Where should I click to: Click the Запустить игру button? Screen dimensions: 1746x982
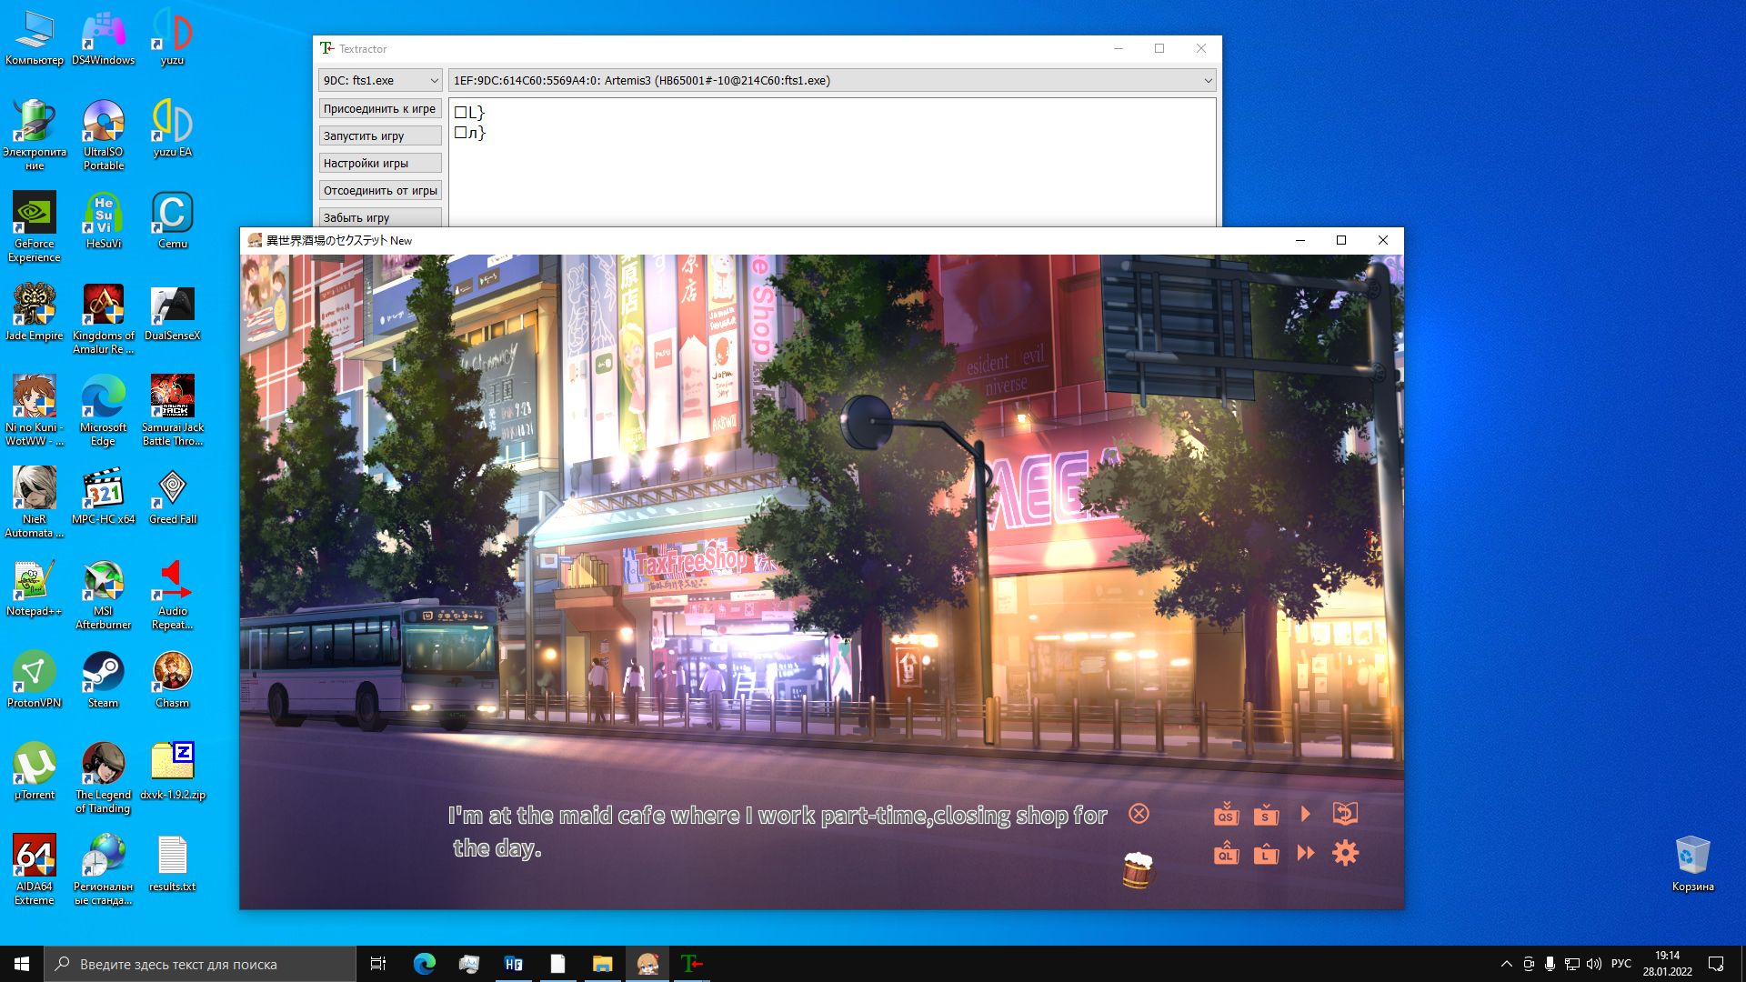pyautogui.click(x=379, y=136)
